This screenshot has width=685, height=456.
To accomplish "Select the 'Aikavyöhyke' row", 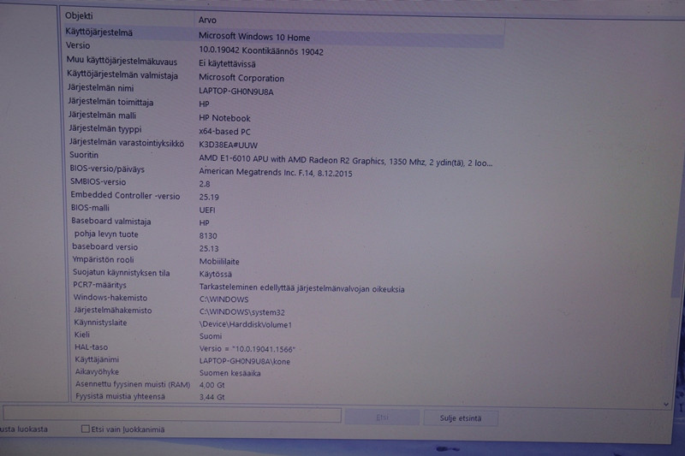I will pyautogui.click(x=97, y=372).
